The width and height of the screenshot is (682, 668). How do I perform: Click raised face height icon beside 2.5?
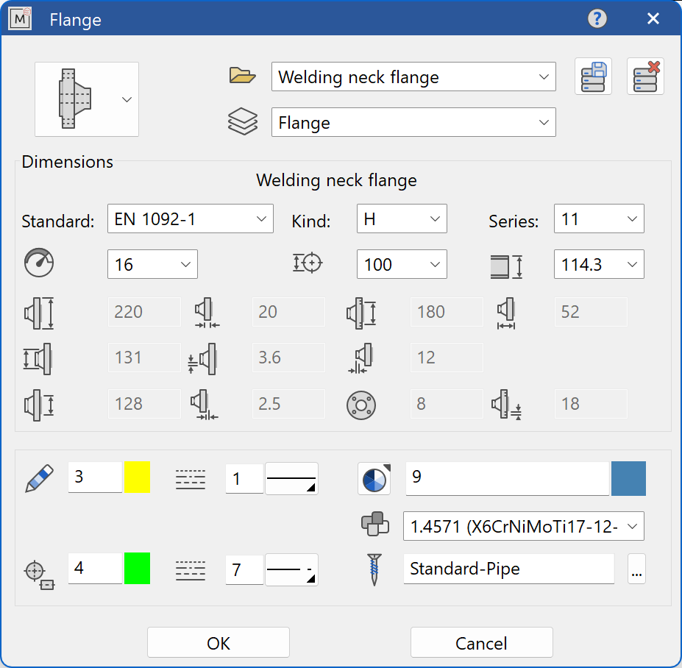tap(204, 405)
